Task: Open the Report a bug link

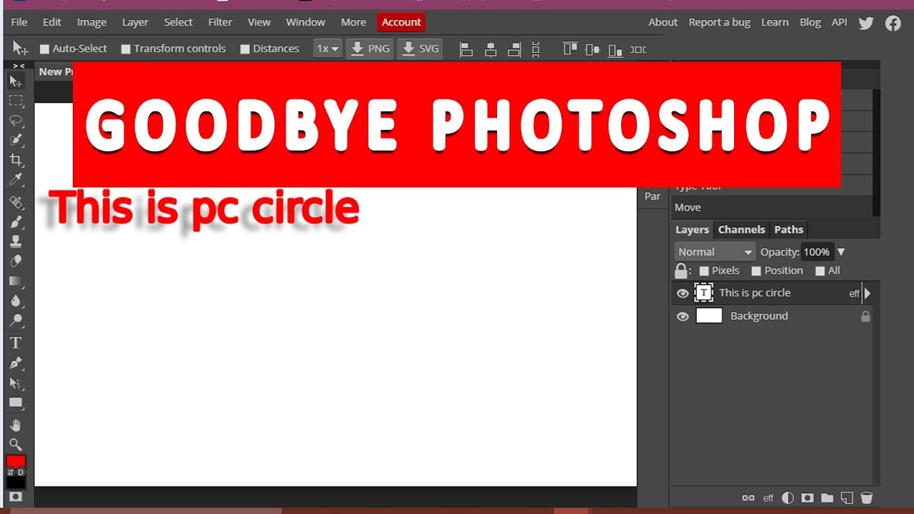Action: (719, 22)
